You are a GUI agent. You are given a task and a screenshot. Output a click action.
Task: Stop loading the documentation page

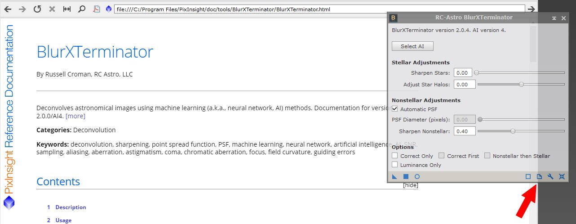(x=52, y=9)
